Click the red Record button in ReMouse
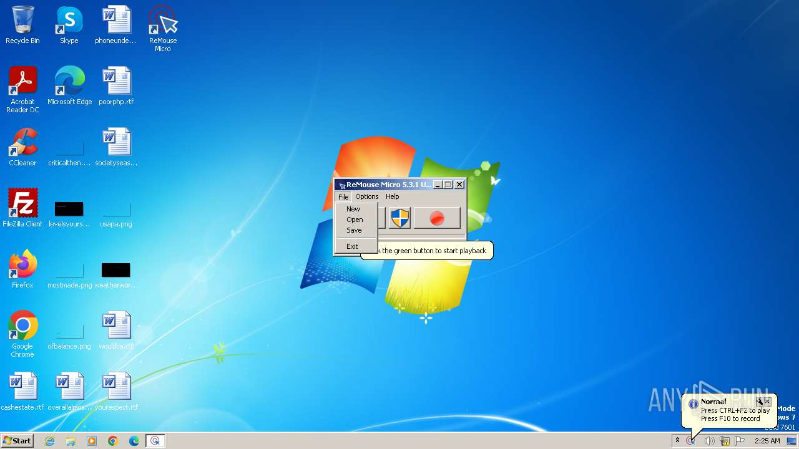Screen dimensions: 799x449 click(437, 218)
